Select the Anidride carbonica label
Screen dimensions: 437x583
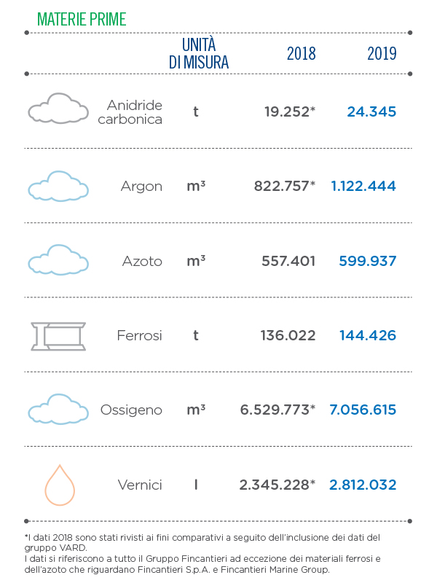point(130,112)
